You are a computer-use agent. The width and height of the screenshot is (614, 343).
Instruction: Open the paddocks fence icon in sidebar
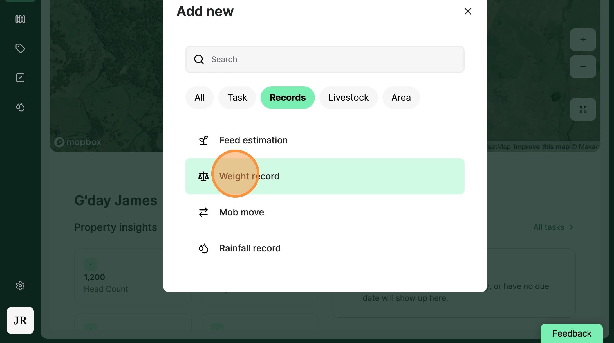[x=20, y=19]
